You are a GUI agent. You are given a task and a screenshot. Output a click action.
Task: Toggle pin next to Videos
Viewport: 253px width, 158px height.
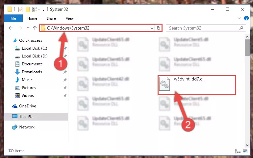[x=65, y=96]
